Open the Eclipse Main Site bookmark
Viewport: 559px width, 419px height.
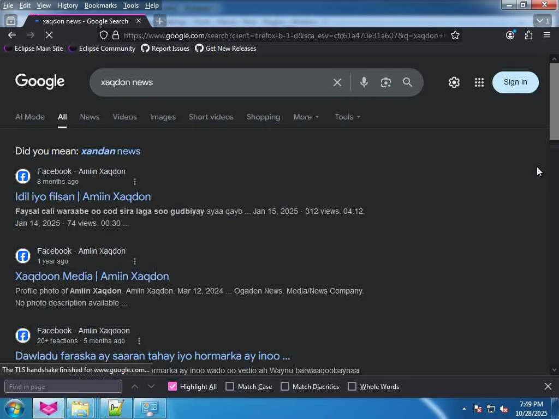[34, 49]
